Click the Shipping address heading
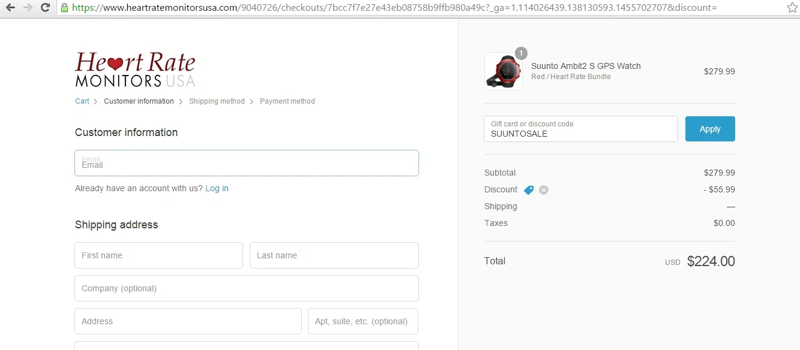Screen dimensions: 800x350 (x=116, y=225)
